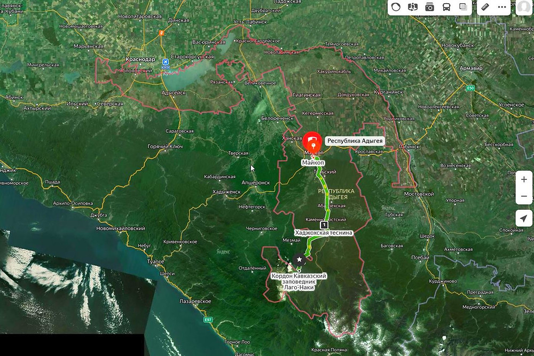
Task: Click the Лабинск town label
Action: point(409,147)
